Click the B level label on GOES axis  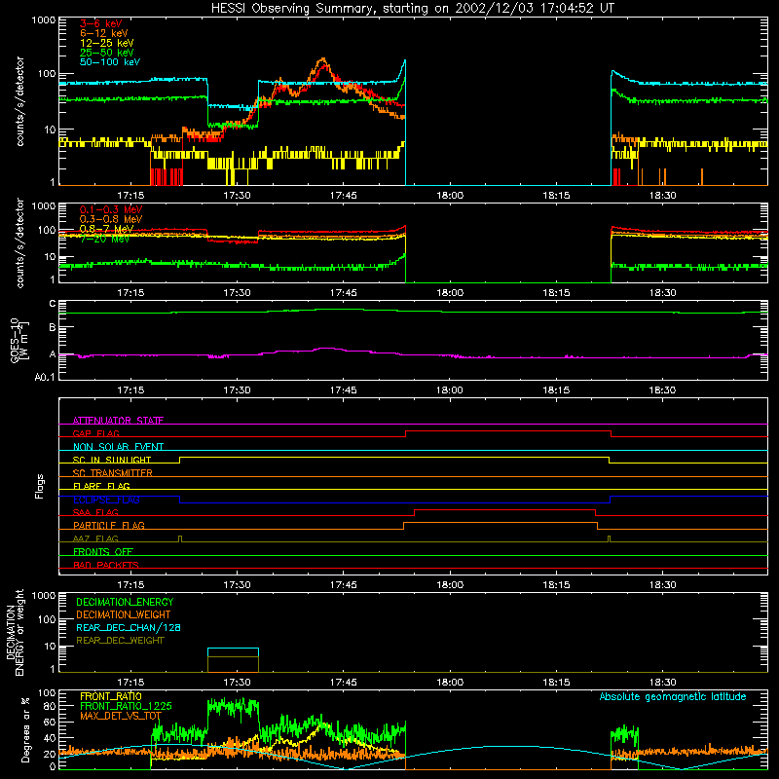tap(53, 327)
